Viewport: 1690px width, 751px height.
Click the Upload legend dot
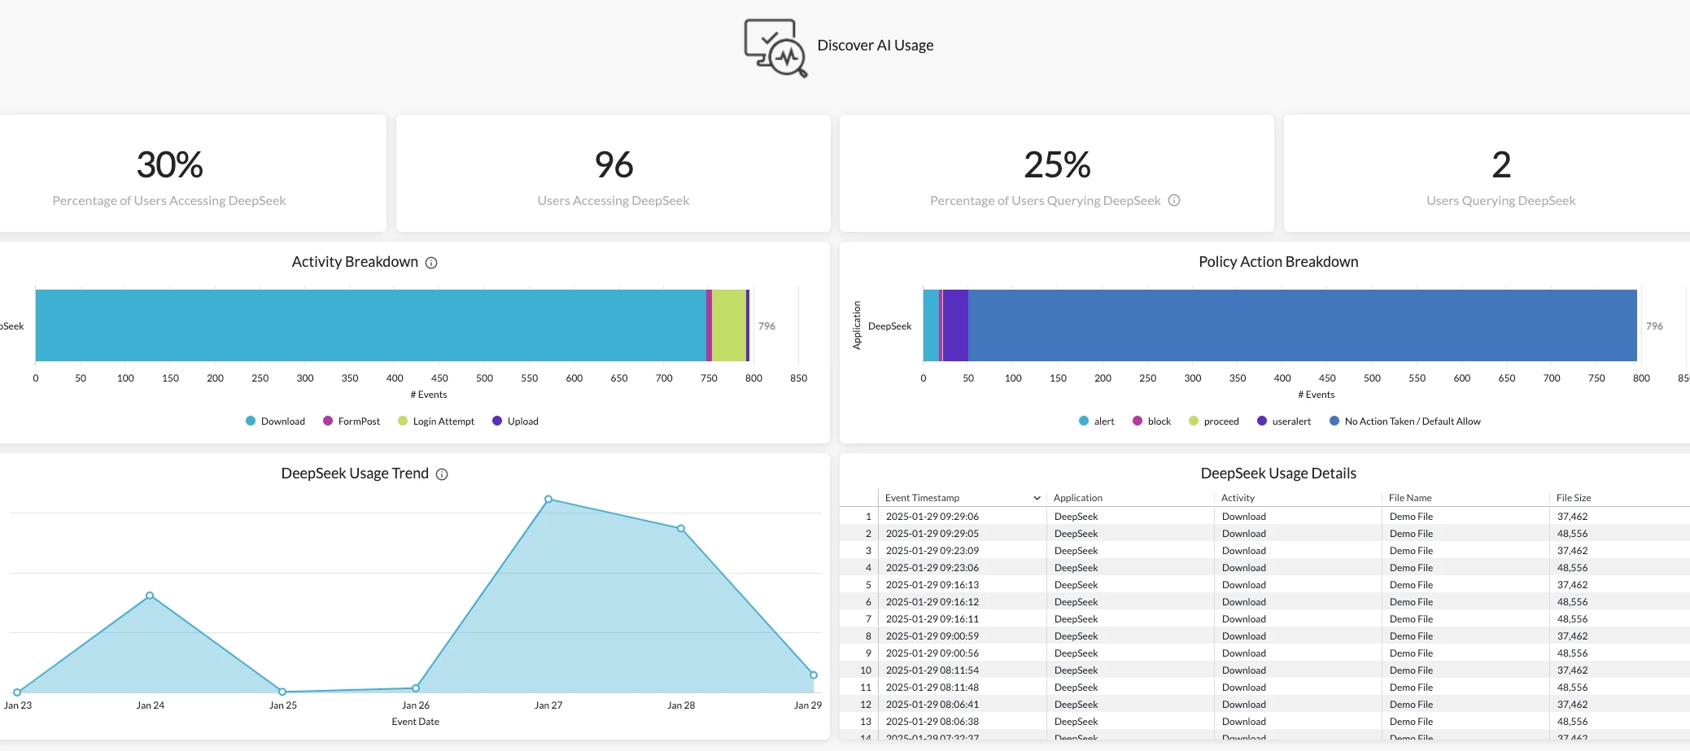coord(497,421)
